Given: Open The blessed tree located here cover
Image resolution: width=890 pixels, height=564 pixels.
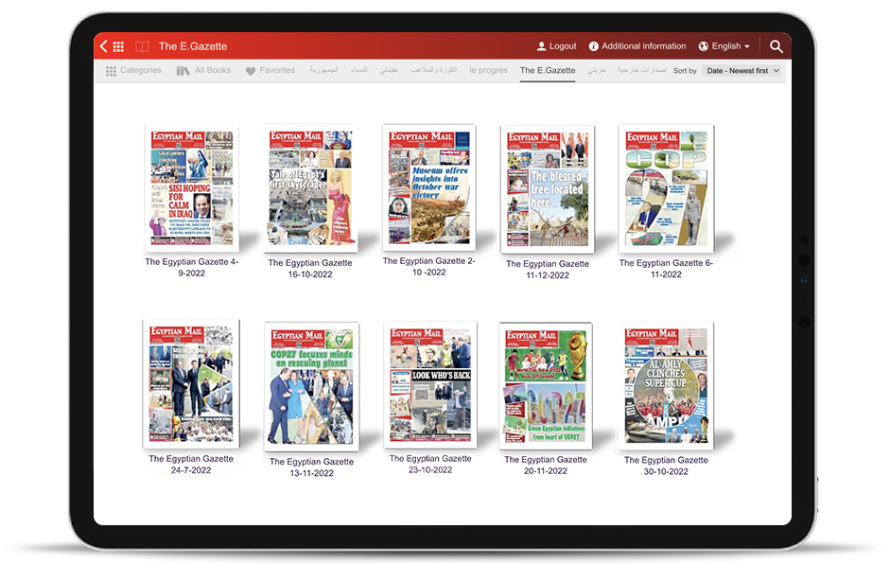Looking at the screenshot, I should pos(548,189).
